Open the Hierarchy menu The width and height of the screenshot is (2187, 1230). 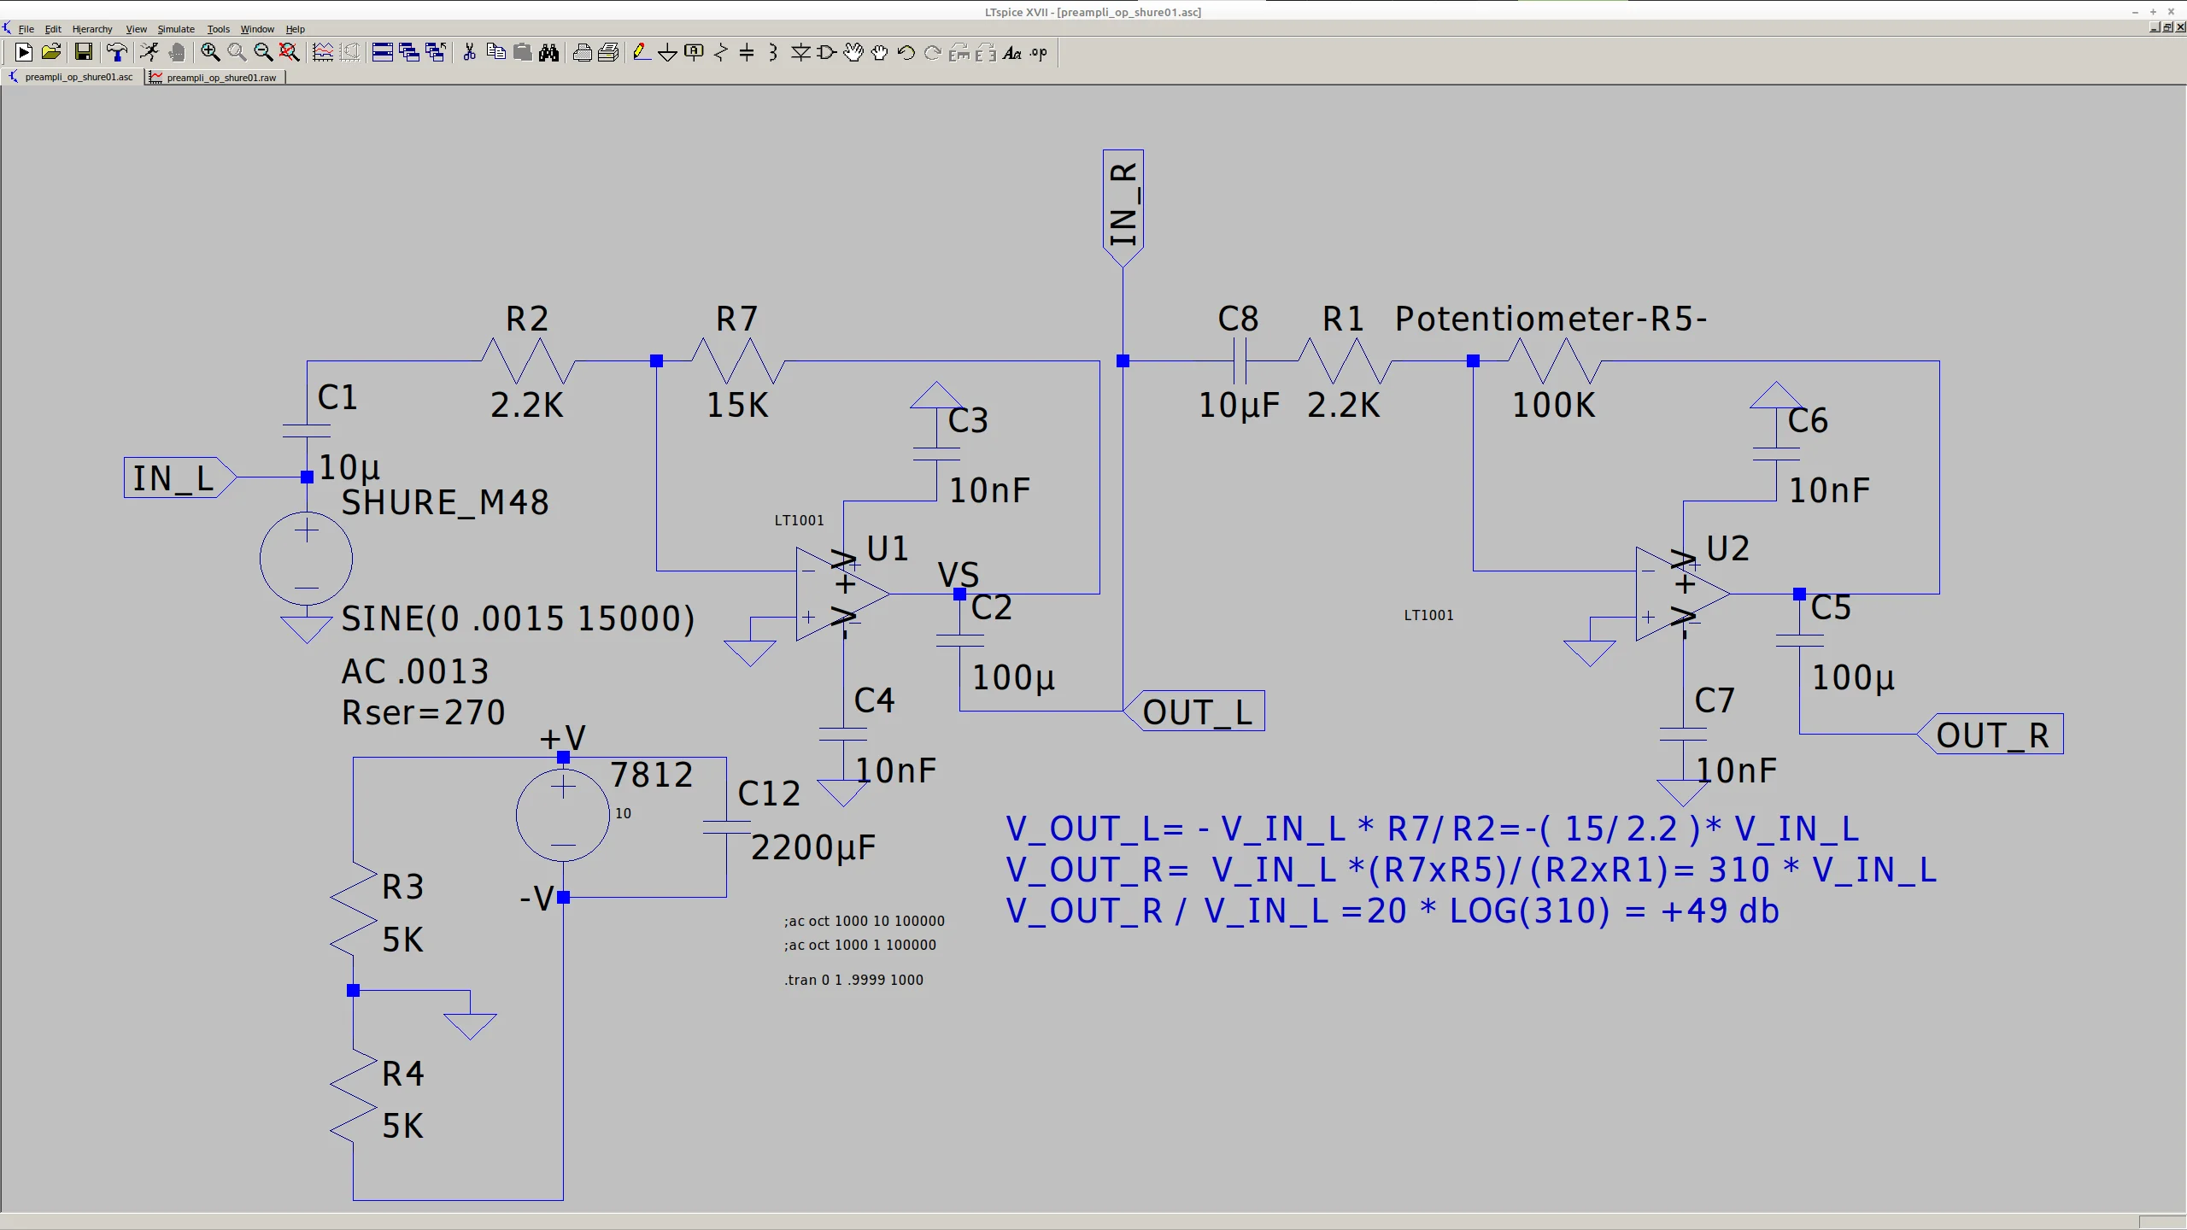pyautogui.click(x=92, y=29)
